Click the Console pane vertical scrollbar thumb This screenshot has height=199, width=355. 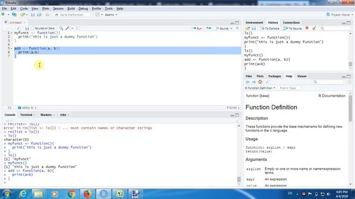[239, 179]
